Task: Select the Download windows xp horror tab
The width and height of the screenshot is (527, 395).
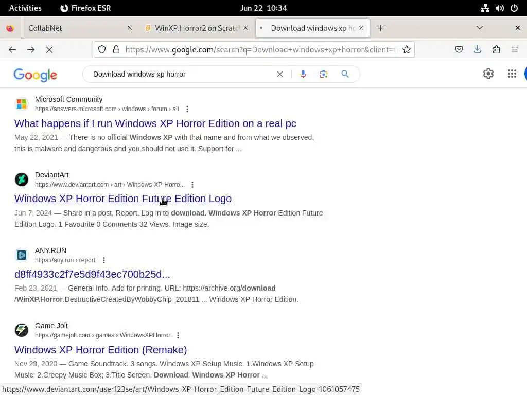Action: (312, 28)
